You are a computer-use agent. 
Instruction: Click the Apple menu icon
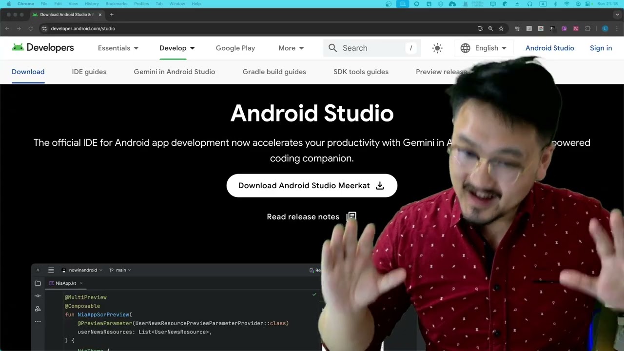point(8,4)
